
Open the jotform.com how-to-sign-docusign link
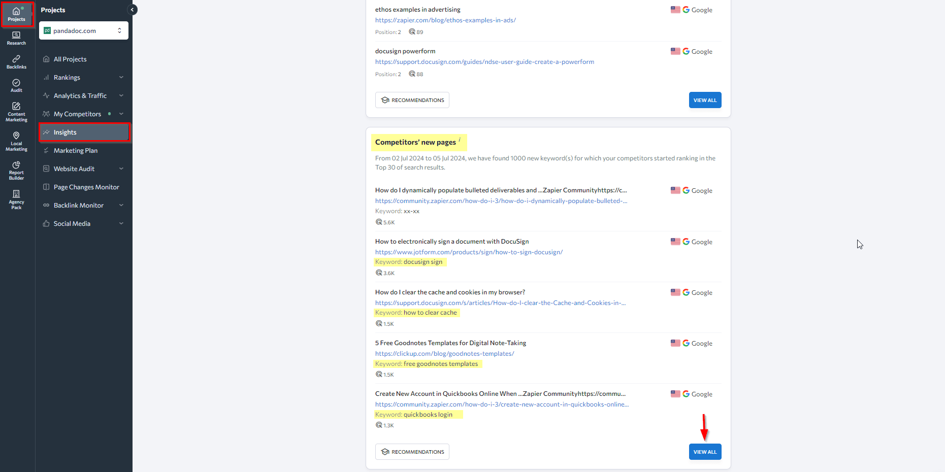coord(469,252)
